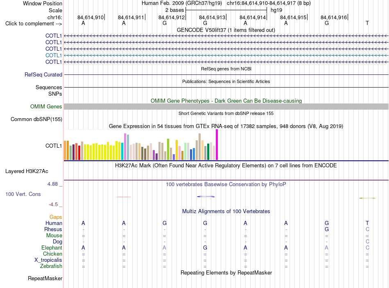The image size is (389, 288).
Task: Click the bright red GTEx expression bar
Action: [x=79, y=153]
